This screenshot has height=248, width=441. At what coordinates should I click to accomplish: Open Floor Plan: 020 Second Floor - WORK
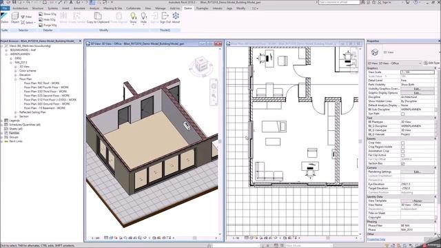tap(47, 96)
